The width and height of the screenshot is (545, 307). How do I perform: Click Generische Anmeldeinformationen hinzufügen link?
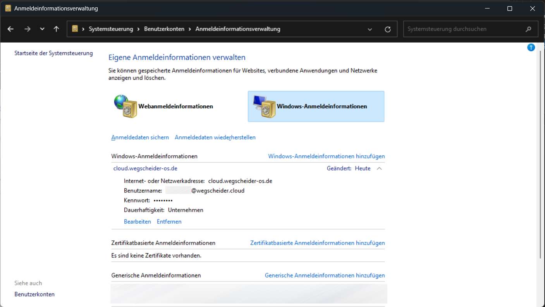click(325, 276)
